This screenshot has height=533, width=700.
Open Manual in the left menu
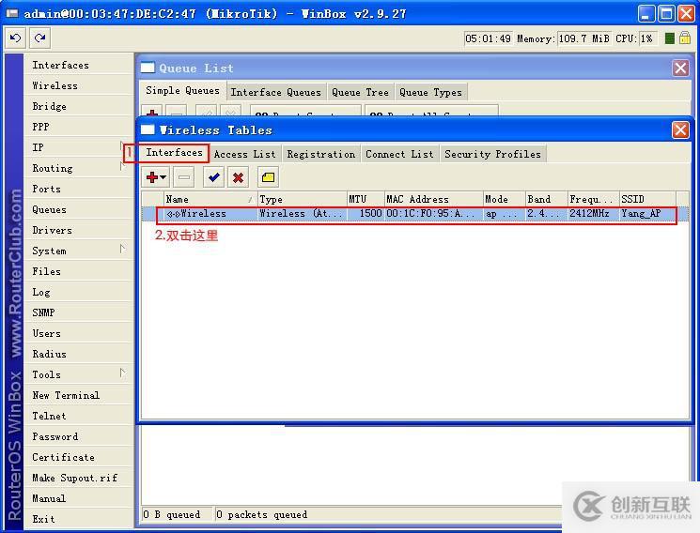coord(79,498)
